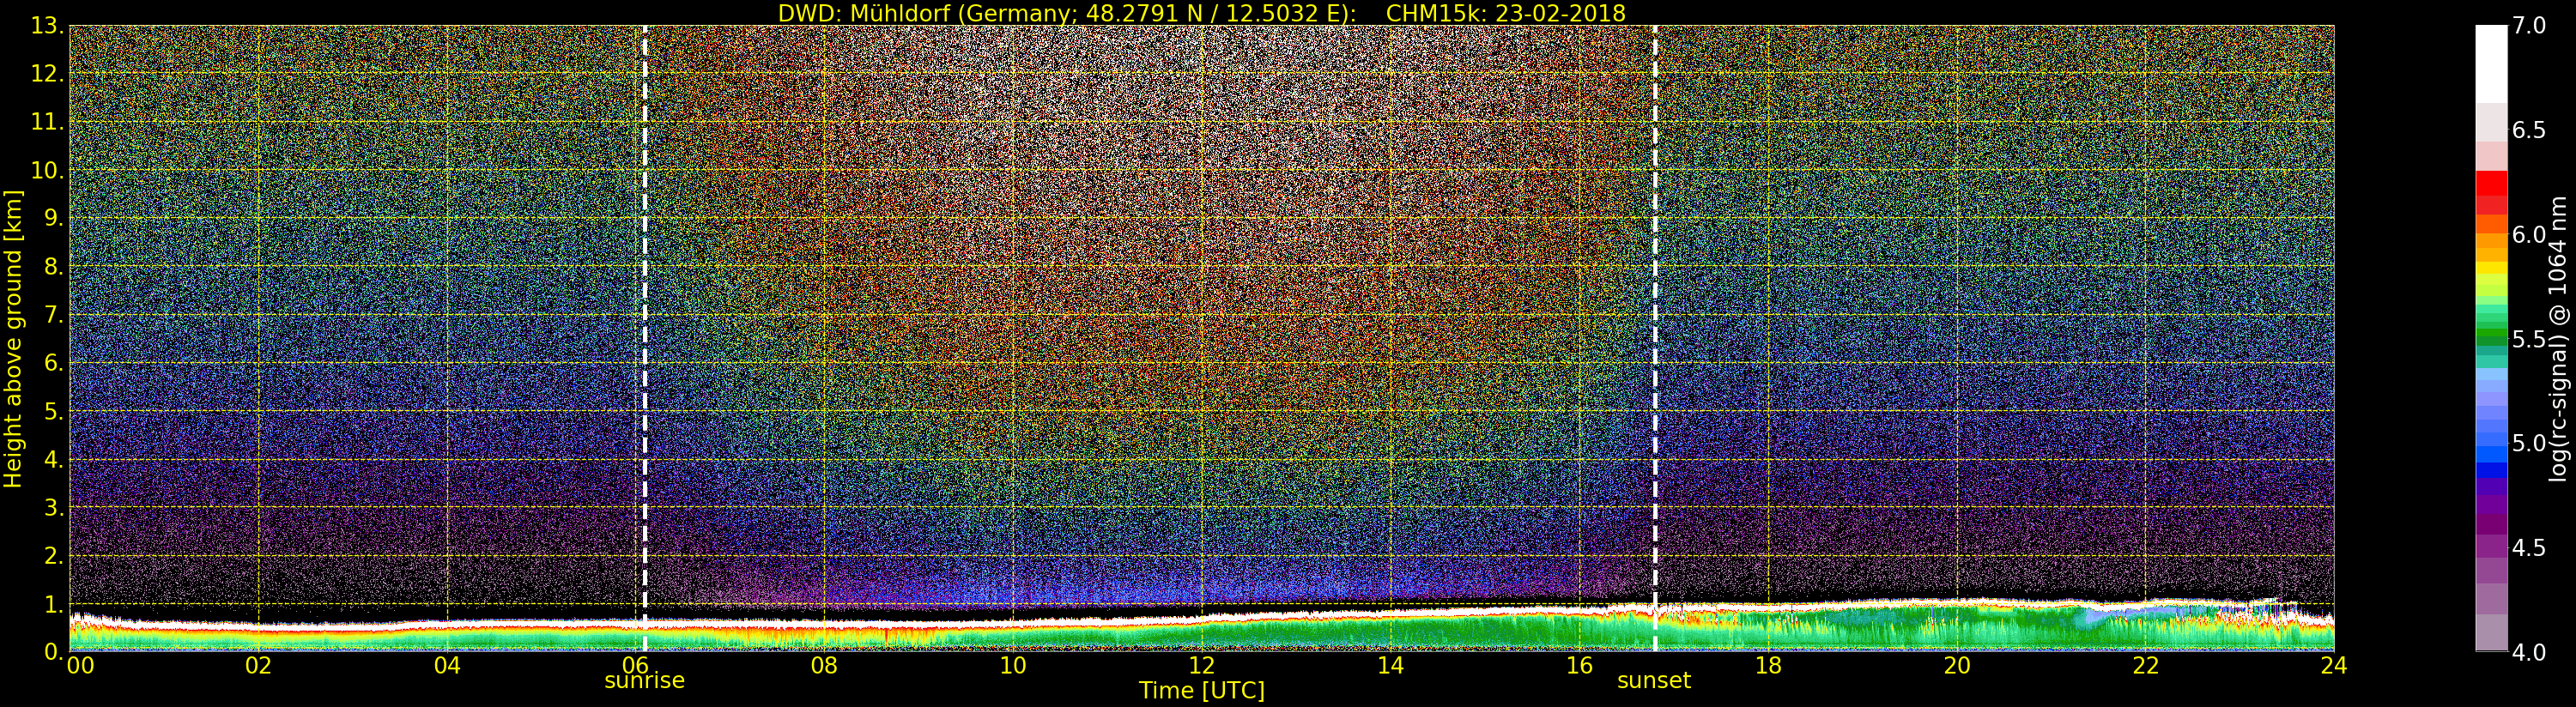Viewport: 2576px width, 707px height.
Task: Click the time axis tick '04'
Action: (x=447, y=665)
